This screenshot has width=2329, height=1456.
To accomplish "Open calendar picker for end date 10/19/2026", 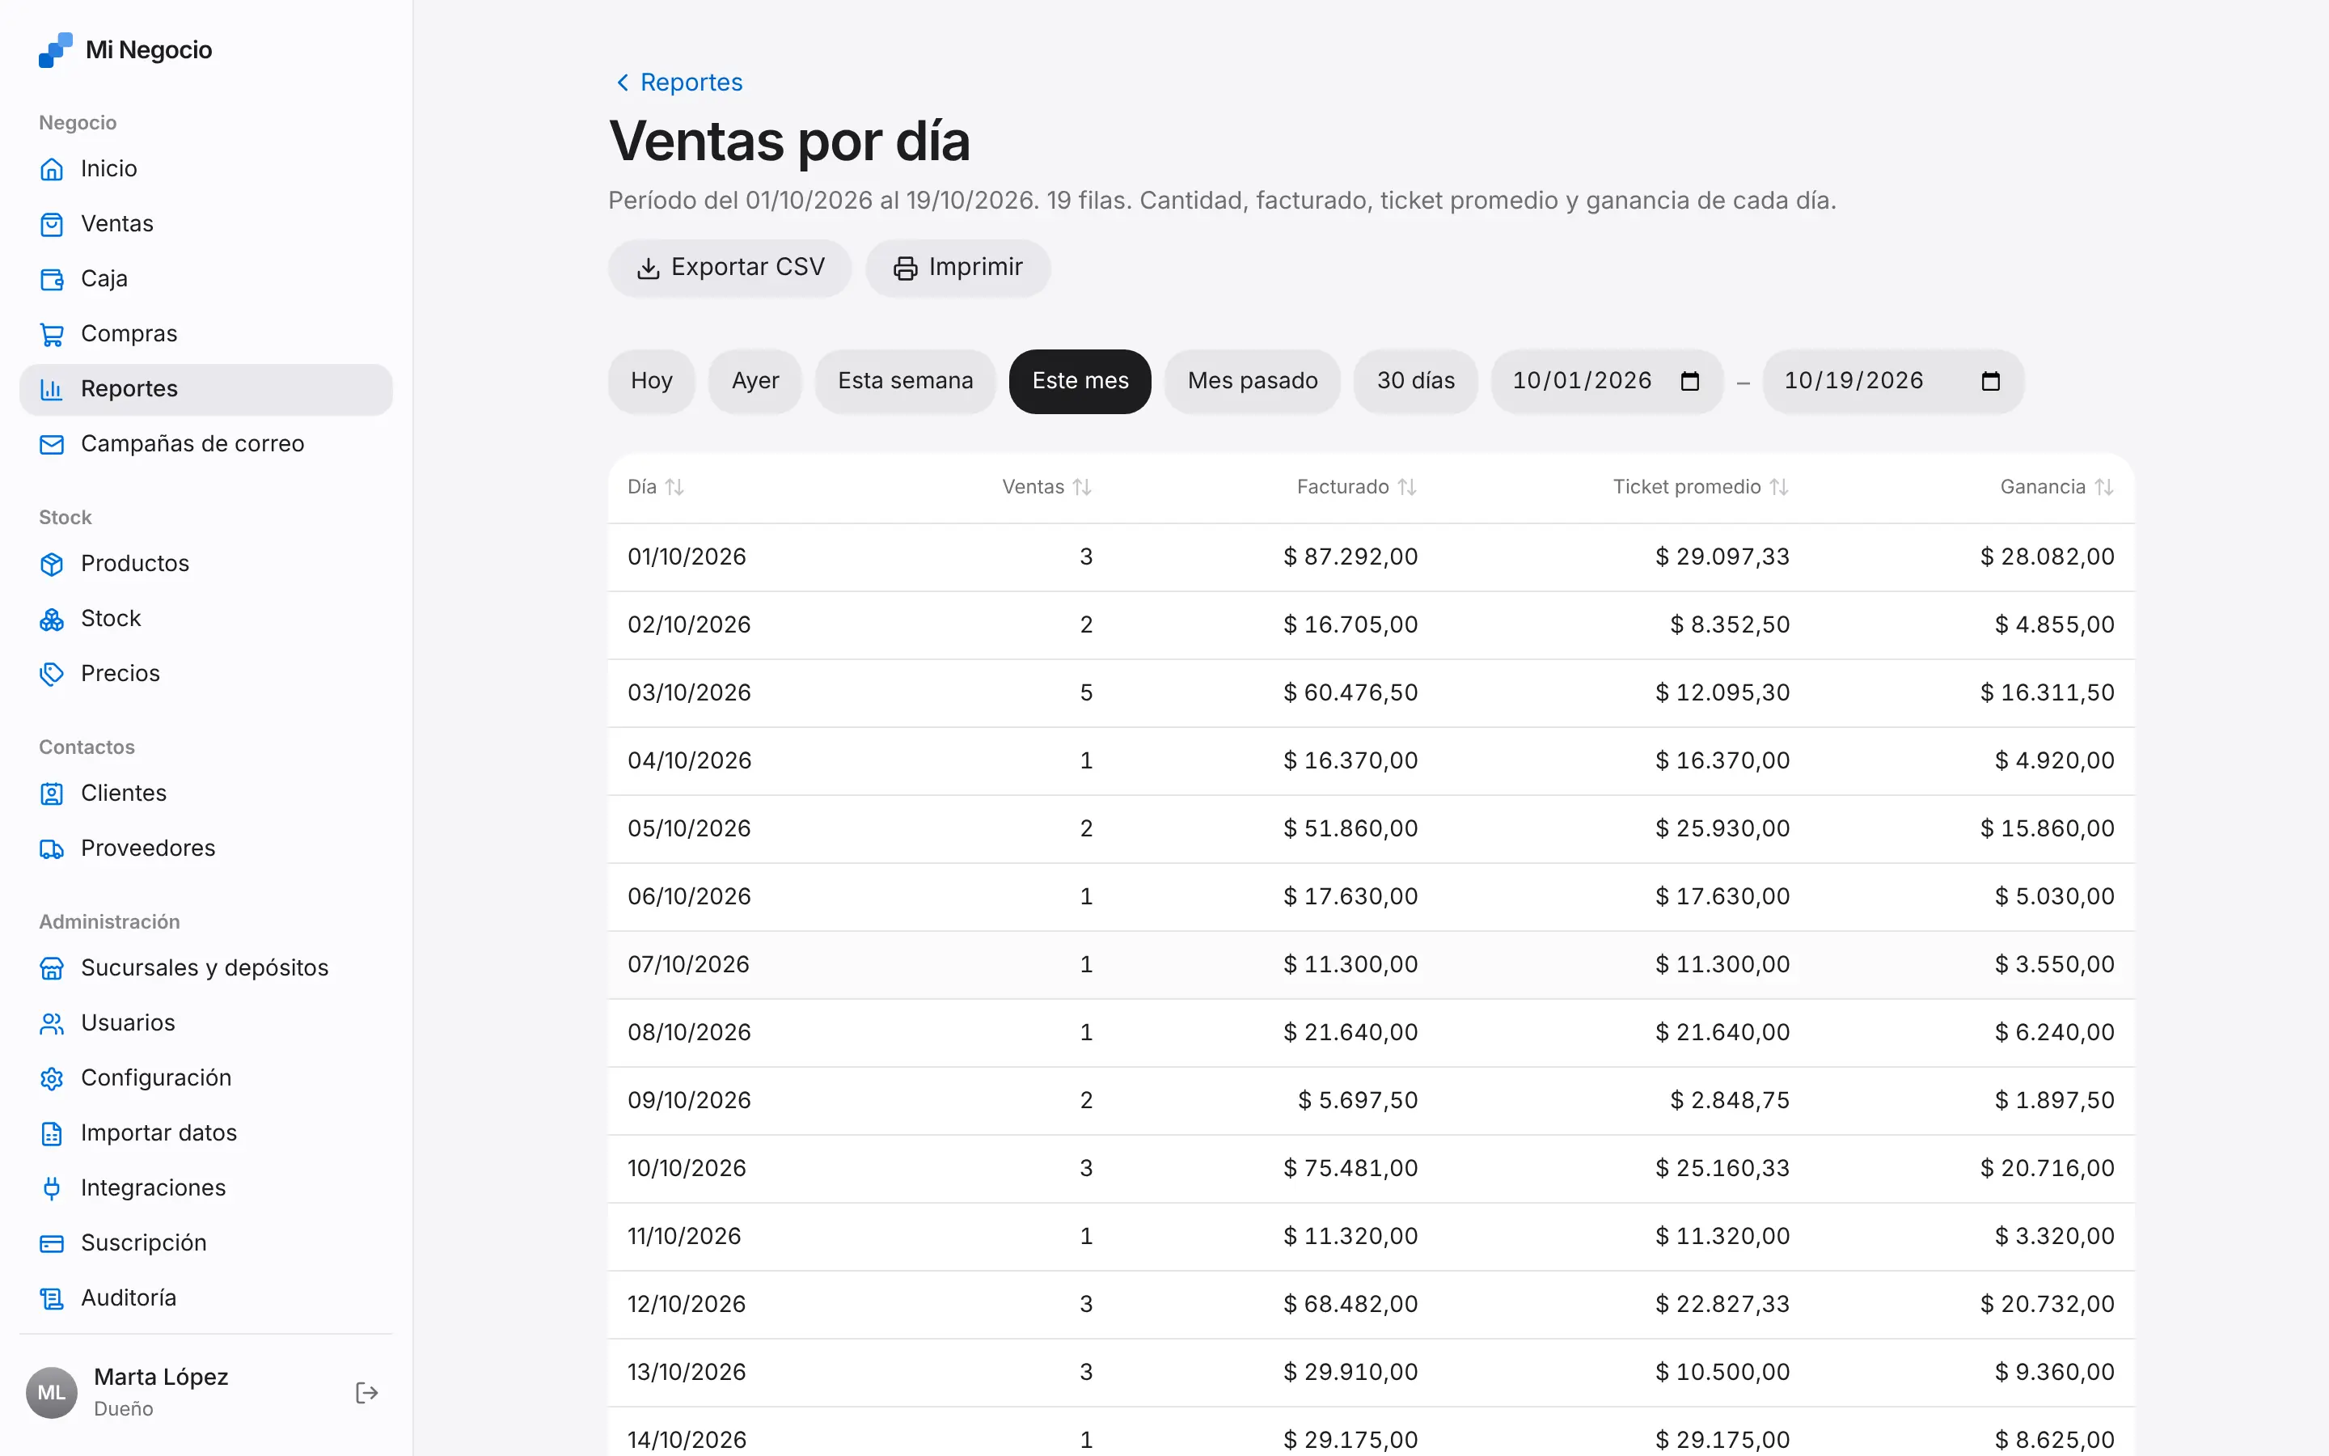I will (1990, 381).
